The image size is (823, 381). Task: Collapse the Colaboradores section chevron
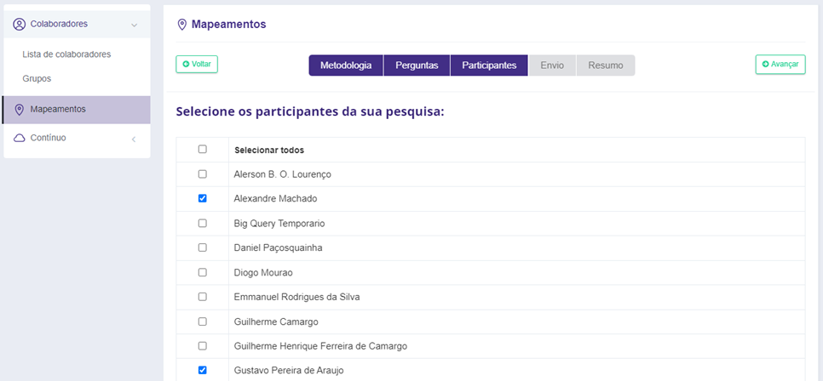coord(134,25)
